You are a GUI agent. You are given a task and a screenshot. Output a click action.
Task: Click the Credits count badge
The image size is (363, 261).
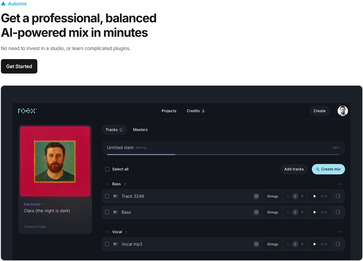(x=203, y=111)
